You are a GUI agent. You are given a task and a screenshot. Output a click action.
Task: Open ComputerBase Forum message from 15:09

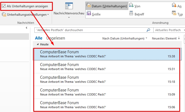tap(107, 92)
